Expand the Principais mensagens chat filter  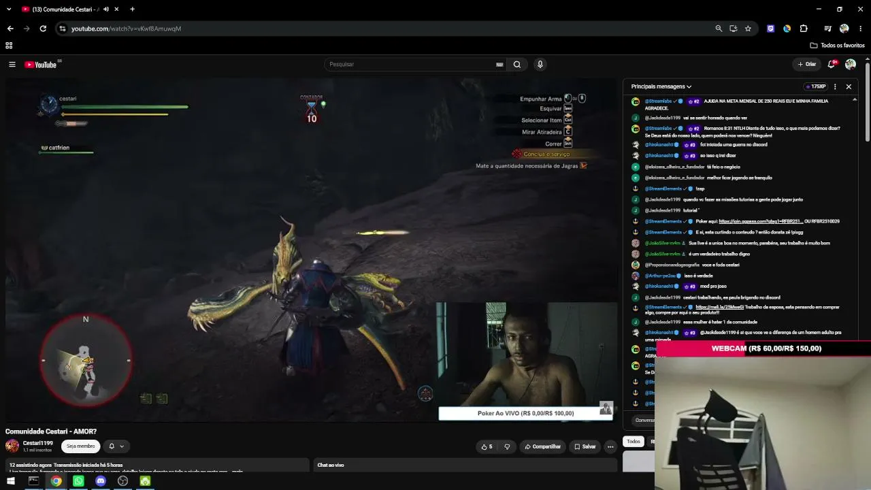(661, 86)
